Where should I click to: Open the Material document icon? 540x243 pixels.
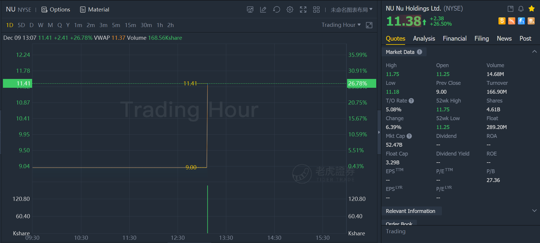pos(83,10)
